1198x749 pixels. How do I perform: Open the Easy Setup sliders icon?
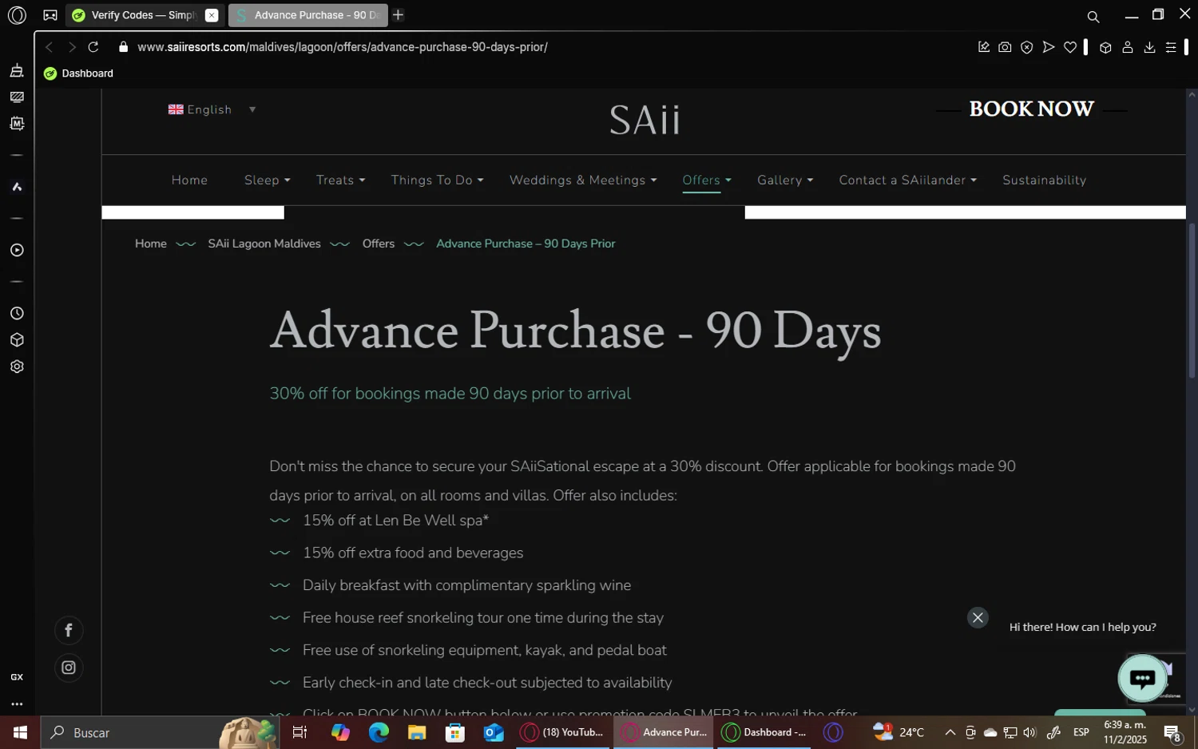pos(1171,47)
